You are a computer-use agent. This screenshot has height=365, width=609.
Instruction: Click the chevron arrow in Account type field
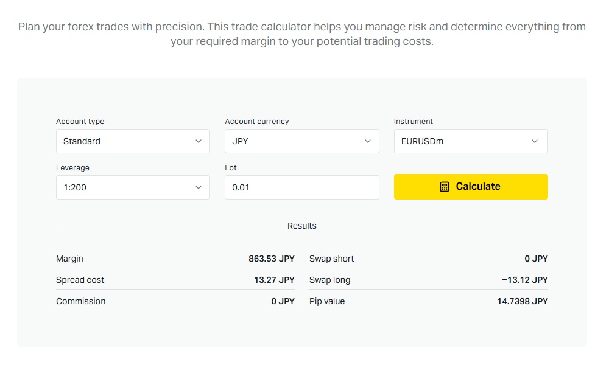coord(199,141)
